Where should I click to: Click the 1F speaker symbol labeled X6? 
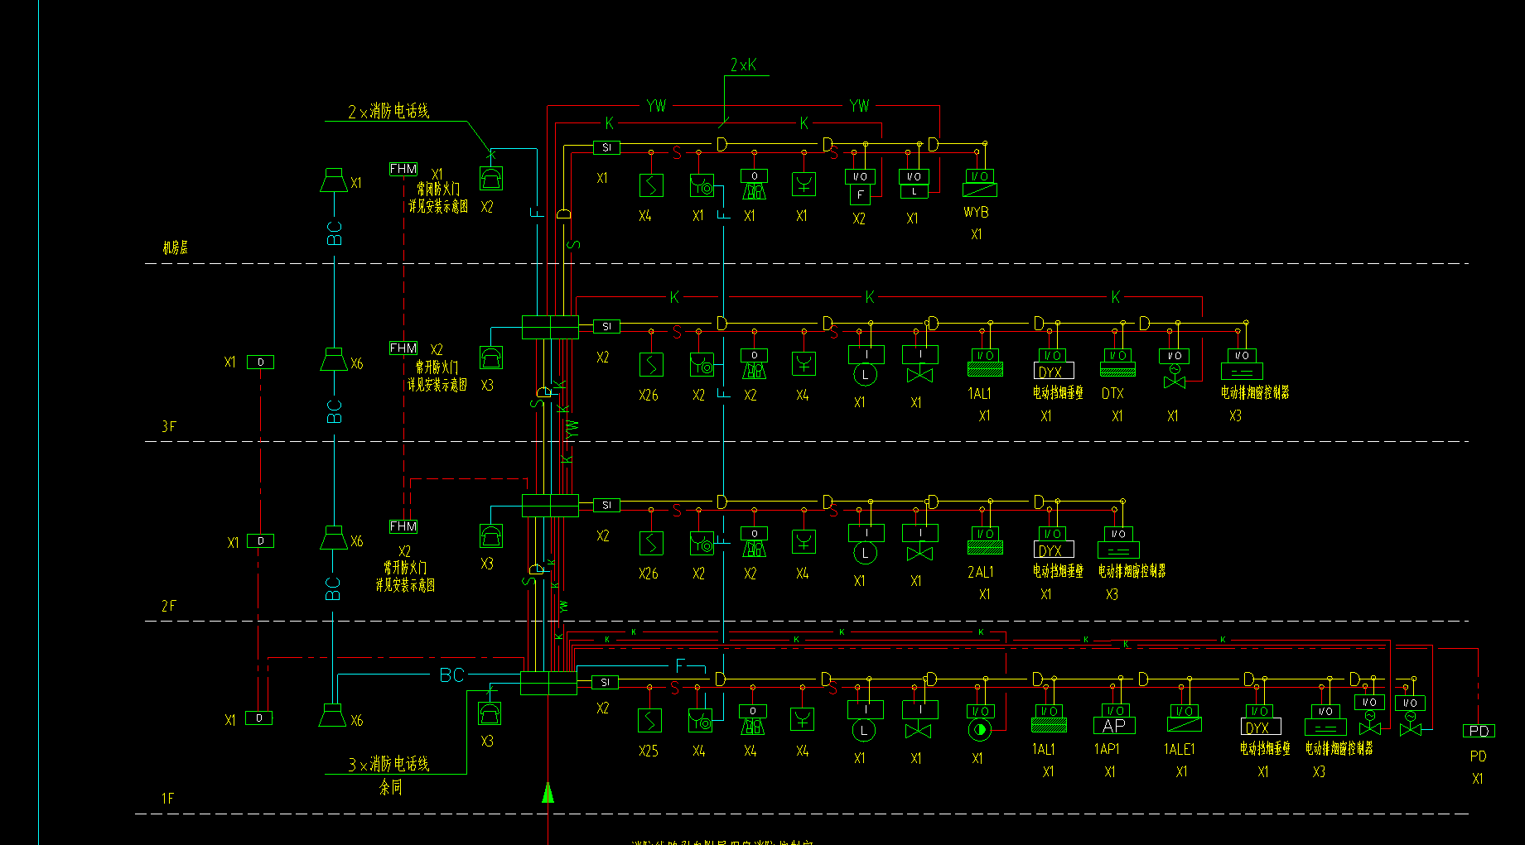click(332, 715)
